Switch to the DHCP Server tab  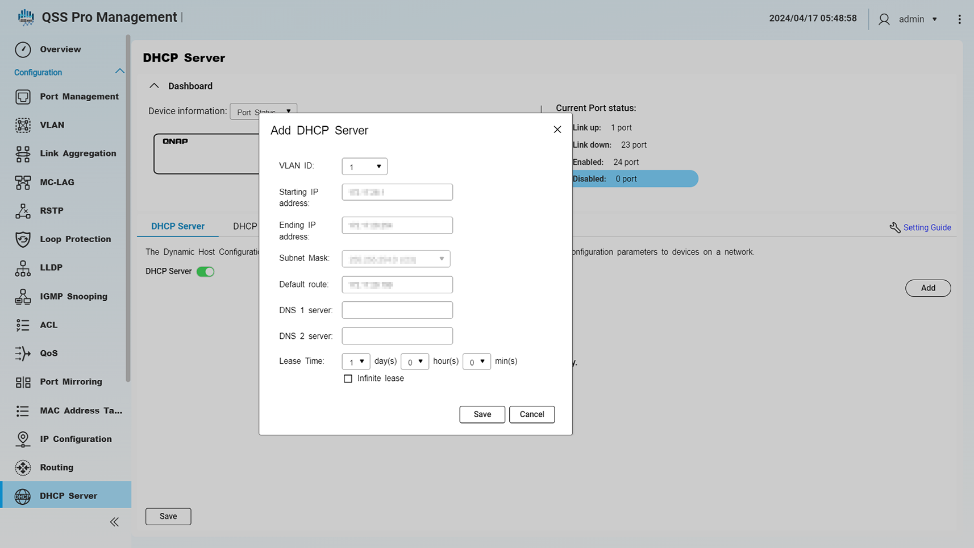tap(177, 226)
